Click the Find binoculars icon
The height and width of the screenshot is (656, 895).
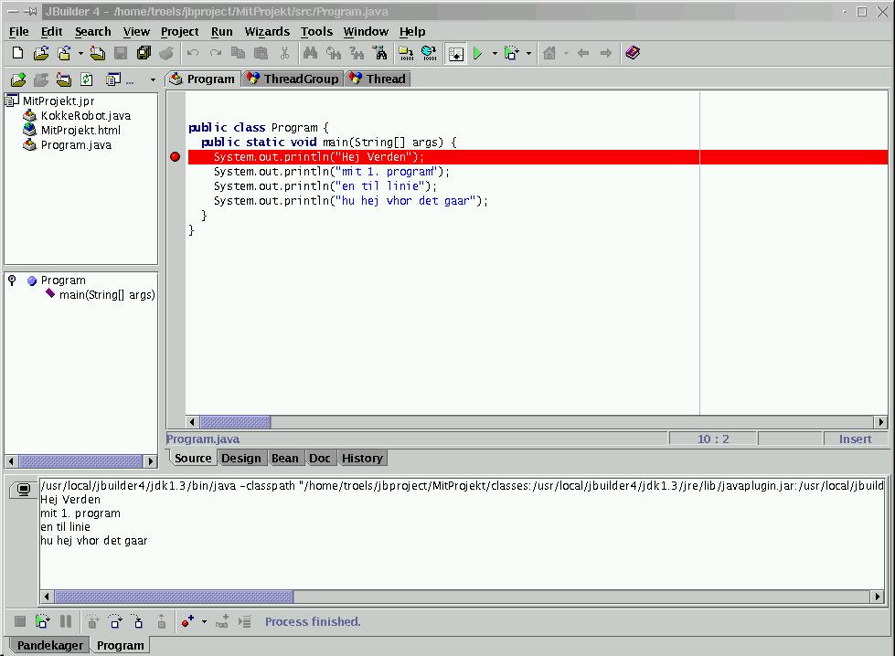pos(310,54)
